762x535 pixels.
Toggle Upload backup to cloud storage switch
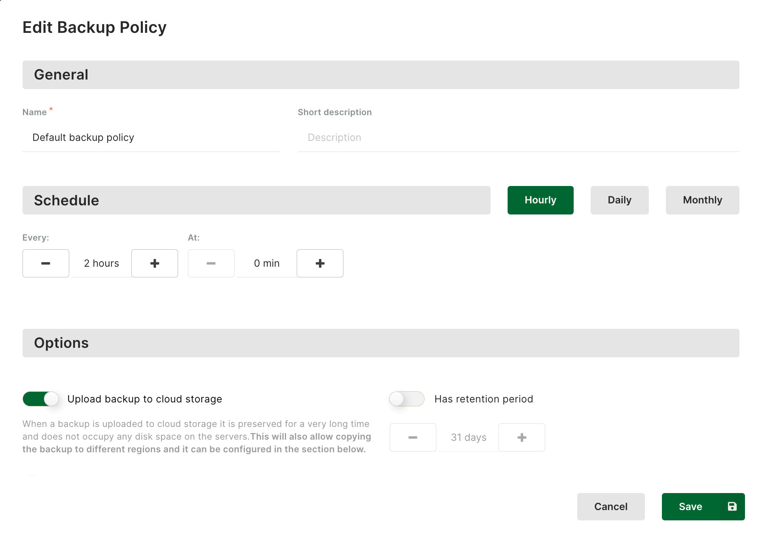[x=40, y=399]
